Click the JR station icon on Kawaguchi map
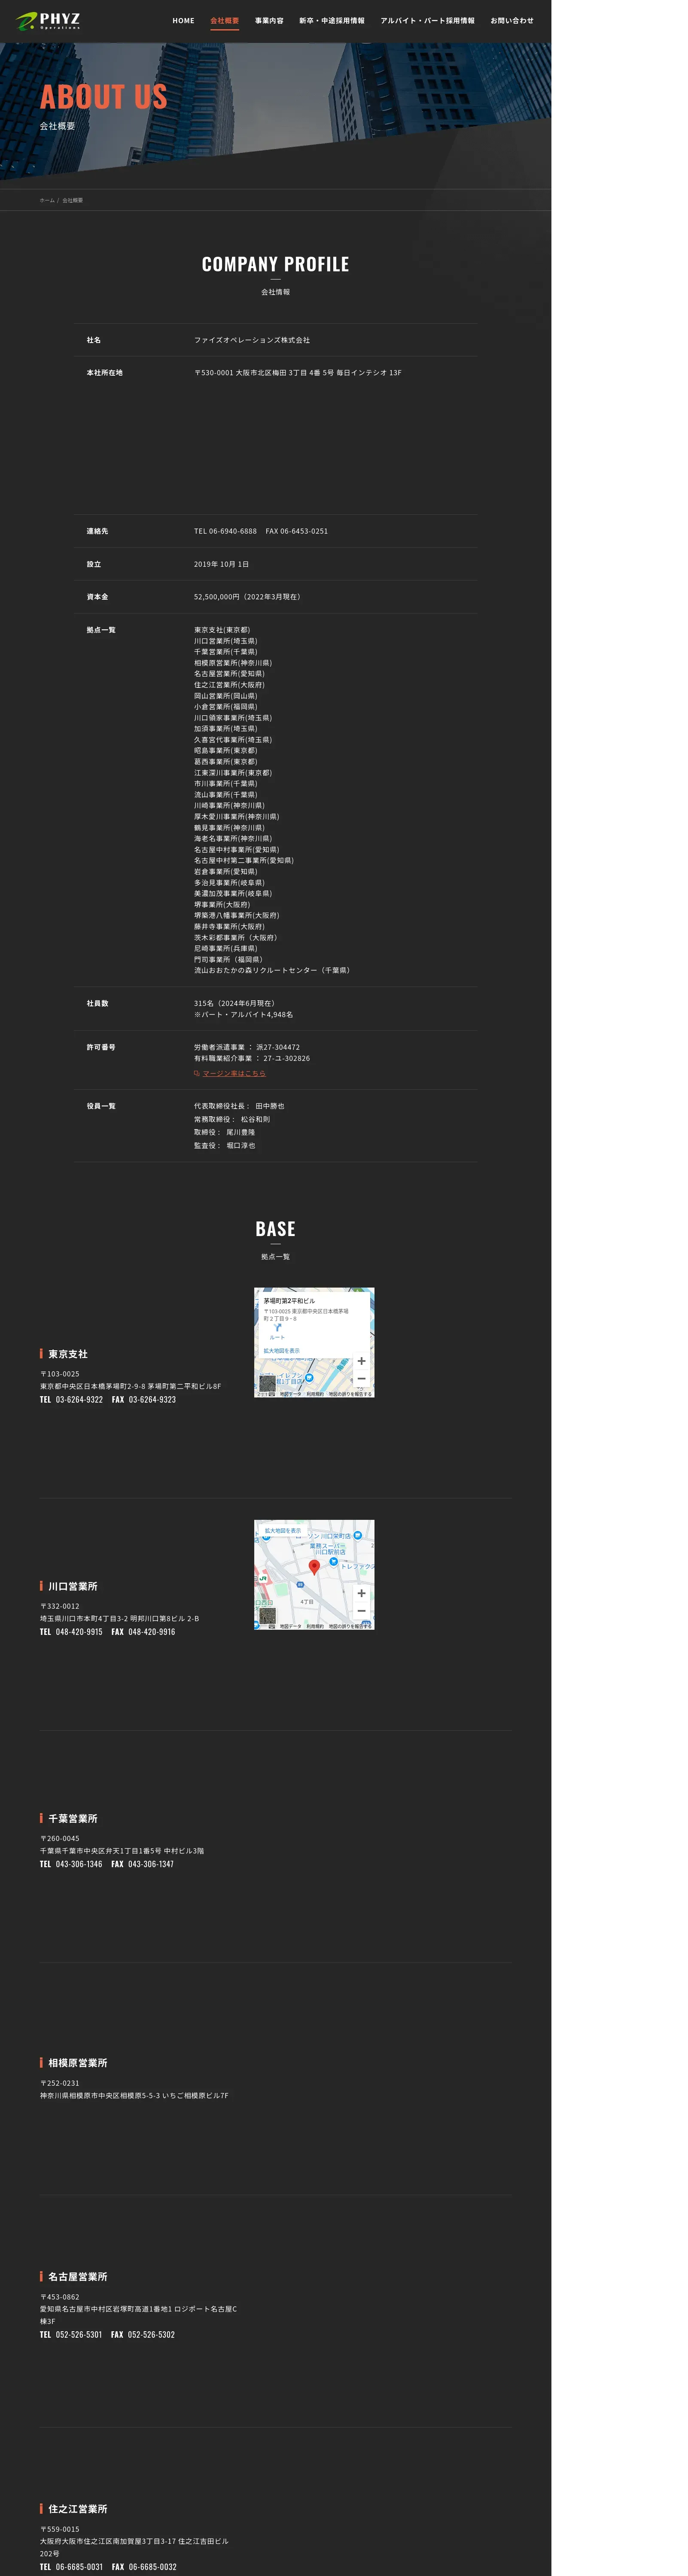Screen dimensions: 688x2576 tap(263, 1580)
